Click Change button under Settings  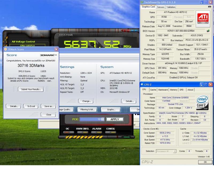click(x=86, y=101)
